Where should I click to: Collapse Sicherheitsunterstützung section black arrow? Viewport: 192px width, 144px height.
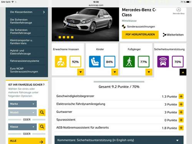[183, 72]
